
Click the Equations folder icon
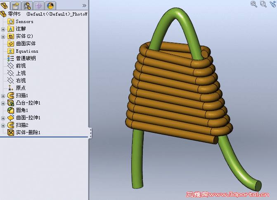coord(11,51)
